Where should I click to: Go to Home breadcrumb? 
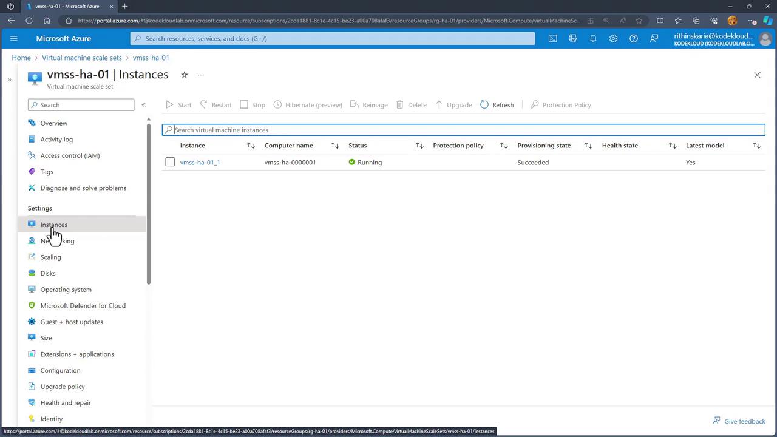(x=21, y=58)
